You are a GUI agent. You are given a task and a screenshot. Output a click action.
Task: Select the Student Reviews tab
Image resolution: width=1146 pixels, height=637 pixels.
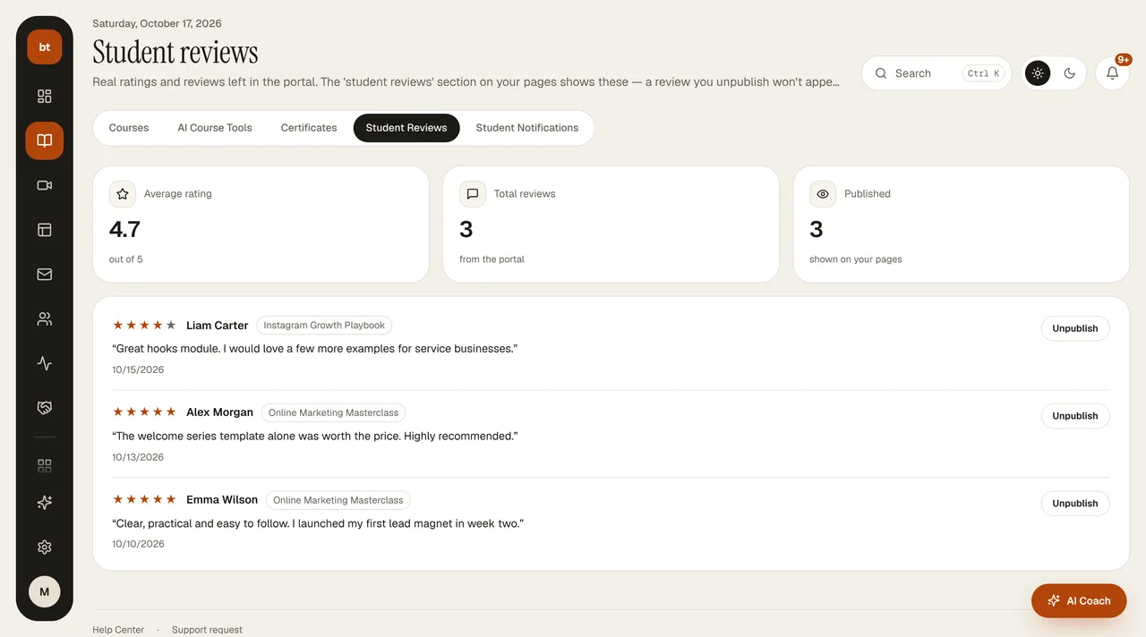point(406,128)
